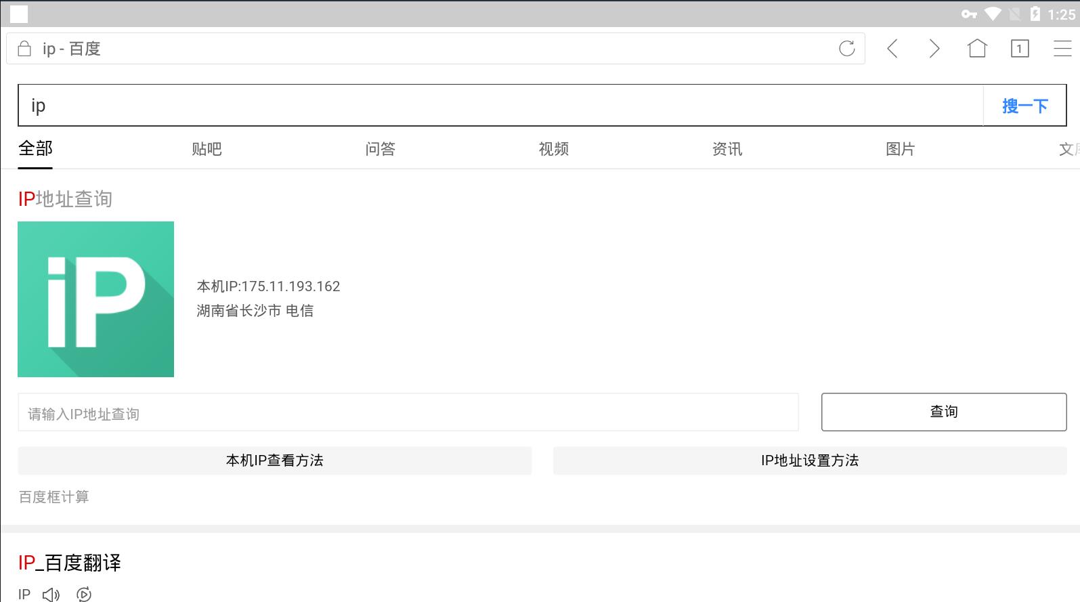The height and width of the screenshot is (602, 1080).
Task: Go forward using the right arrow
Action: point(934,49)
